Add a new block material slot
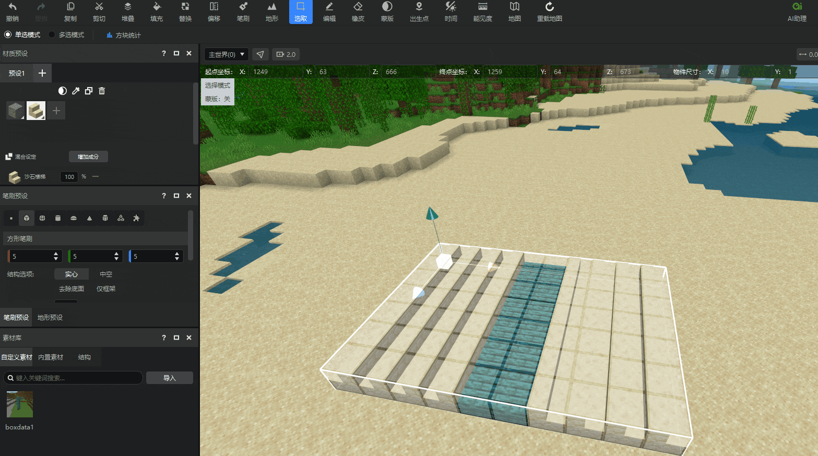 (56, 111)
